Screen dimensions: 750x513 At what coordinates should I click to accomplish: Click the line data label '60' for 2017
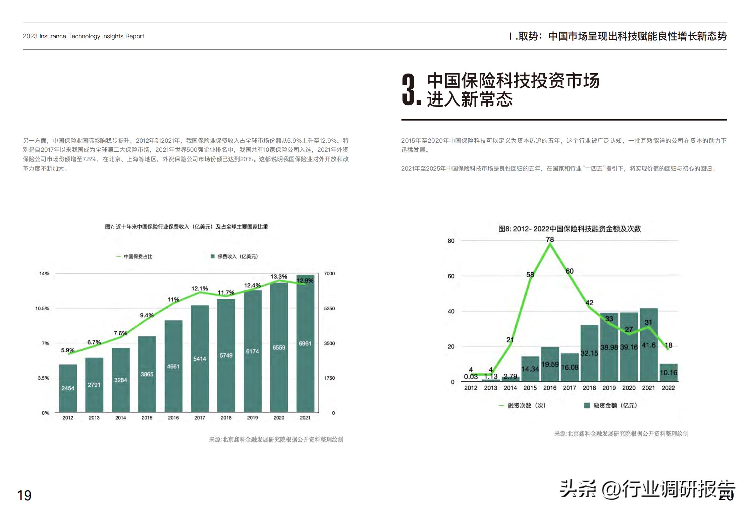[570, 271]
